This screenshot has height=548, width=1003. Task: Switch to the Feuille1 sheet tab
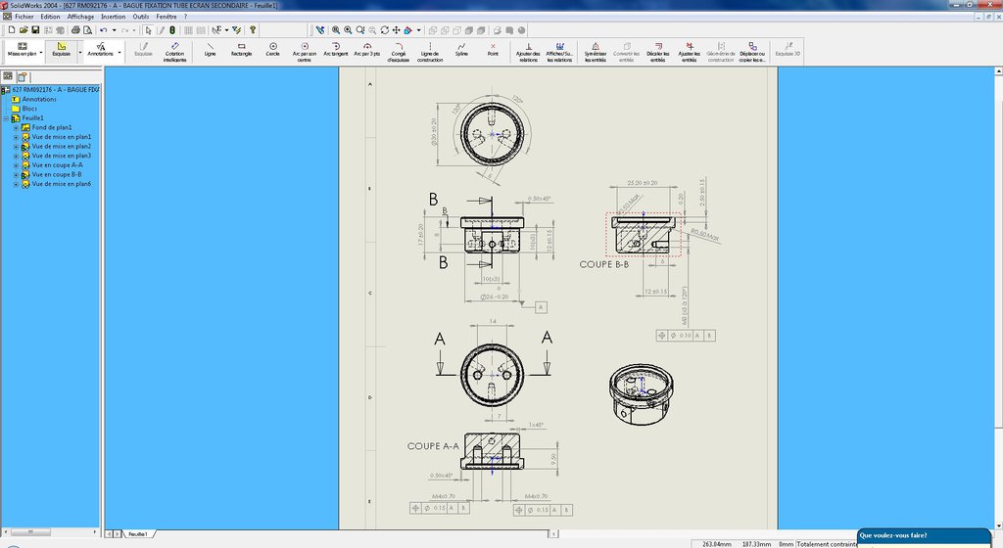pyautogui.click(x=137, y=533)
